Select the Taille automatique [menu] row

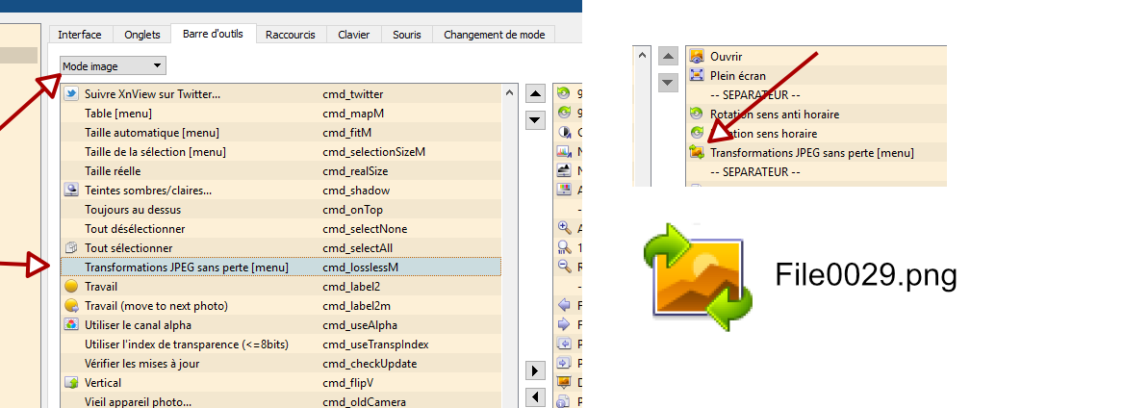point(281,132)
